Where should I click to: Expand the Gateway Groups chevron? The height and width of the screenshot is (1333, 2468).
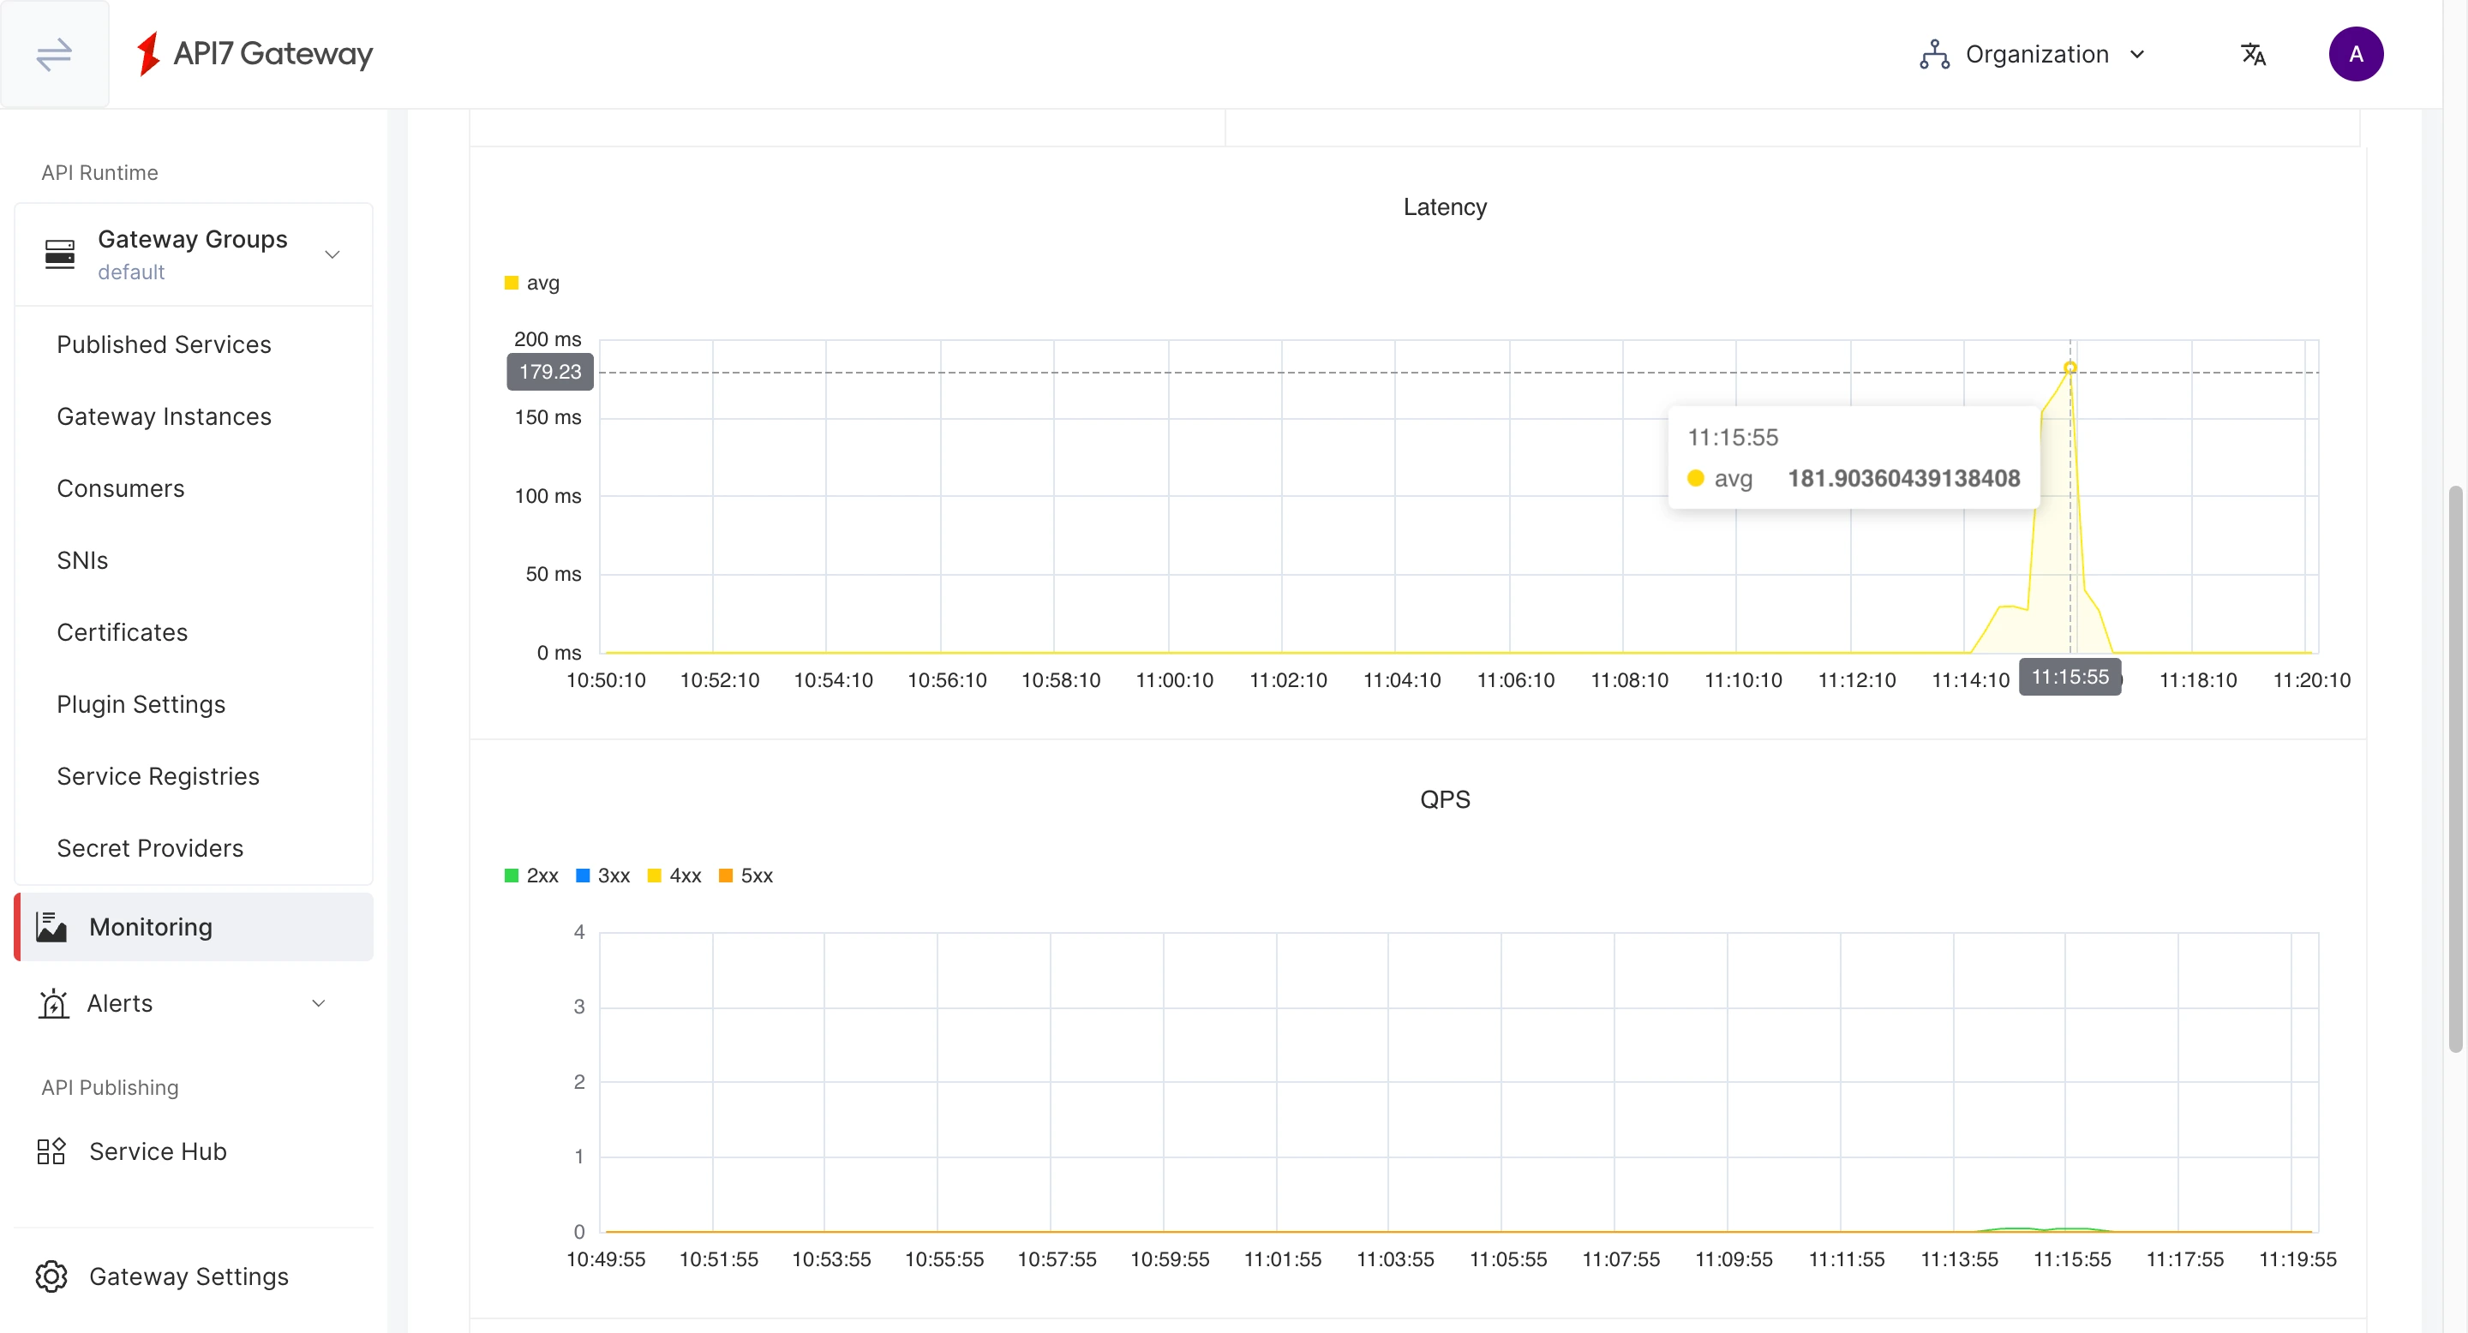point(332,254)
